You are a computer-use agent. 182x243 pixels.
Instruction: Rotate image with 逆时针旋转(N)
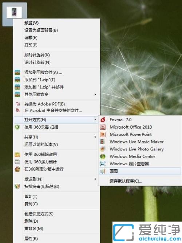pos(37,62)
